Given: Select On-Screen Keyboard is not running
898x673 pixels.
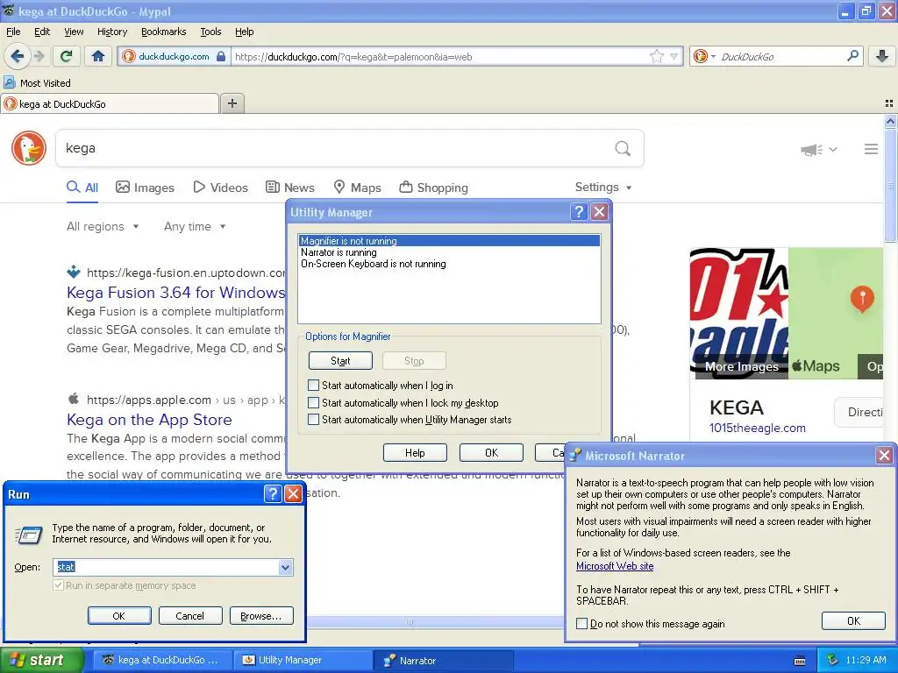Looking at the screenshot, I should [449, 264].
